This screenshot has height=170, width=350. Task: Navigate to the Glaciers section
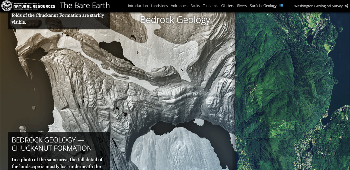click(228, 6)
